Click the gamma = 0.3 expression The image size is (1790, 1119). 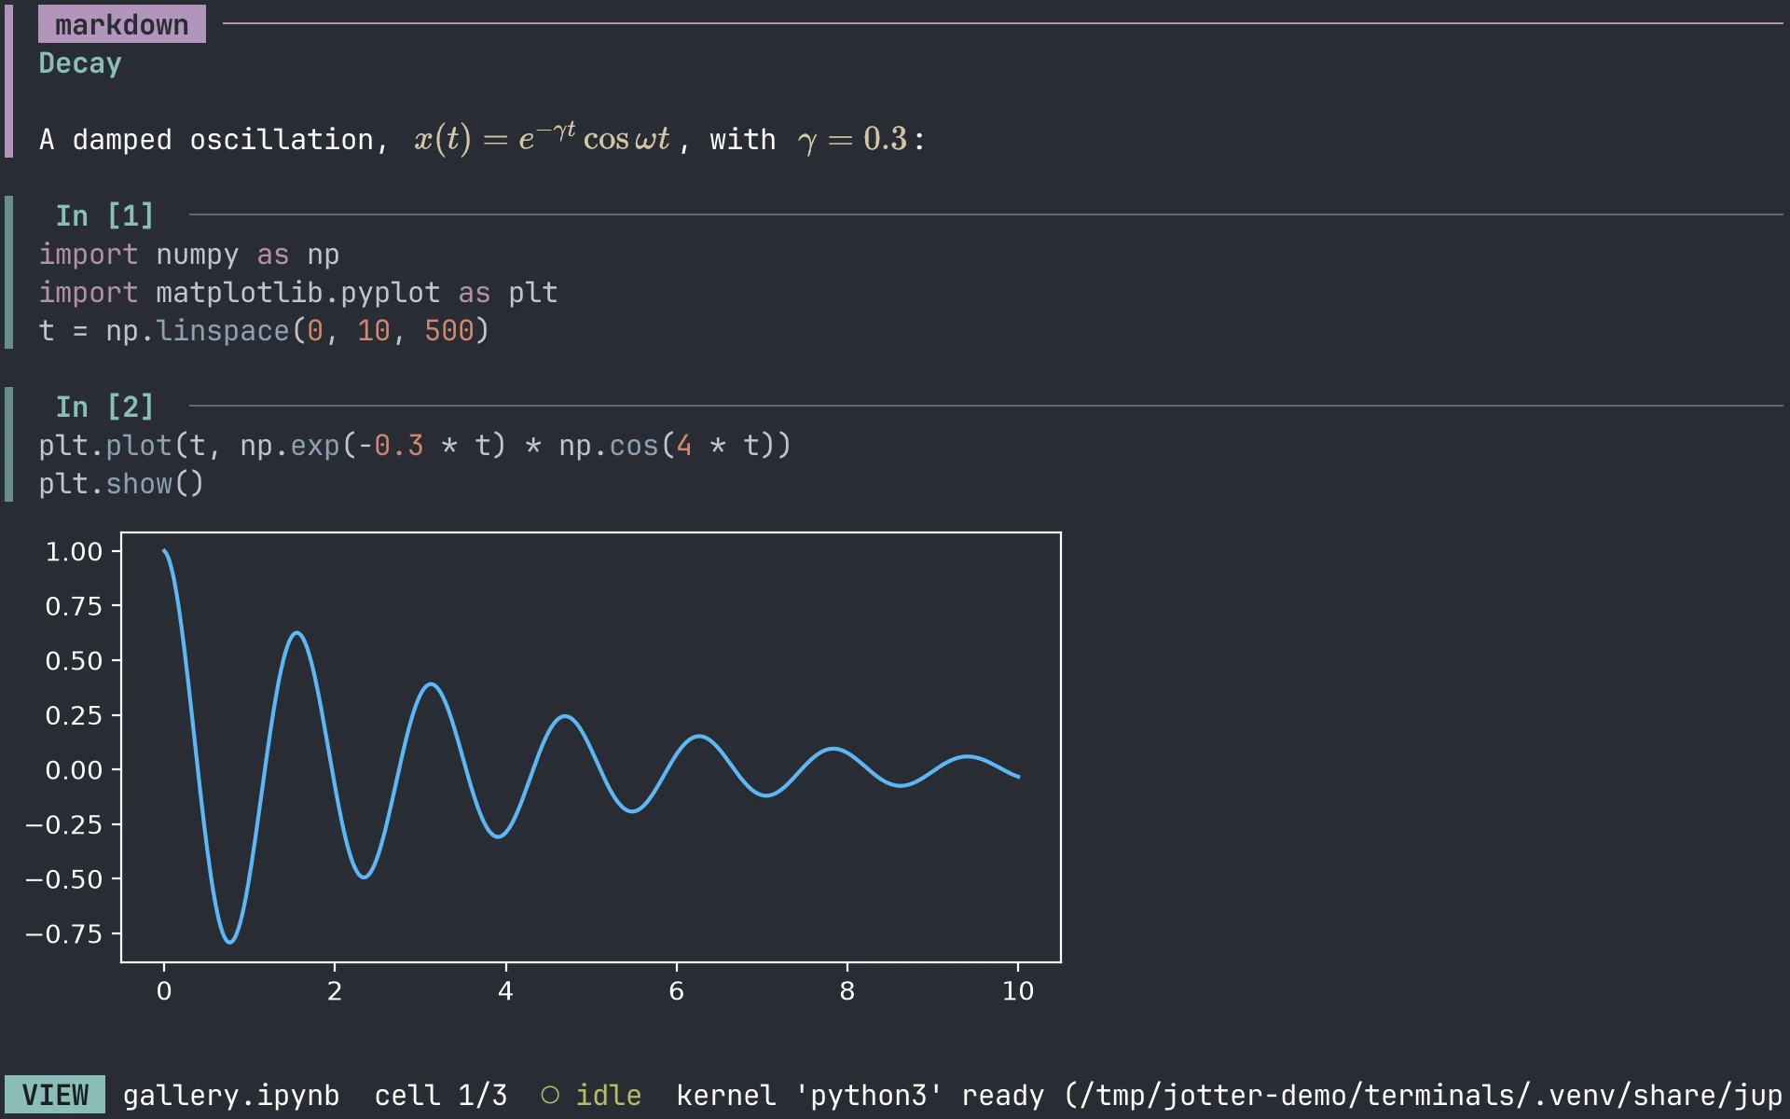tap(852, 139)
